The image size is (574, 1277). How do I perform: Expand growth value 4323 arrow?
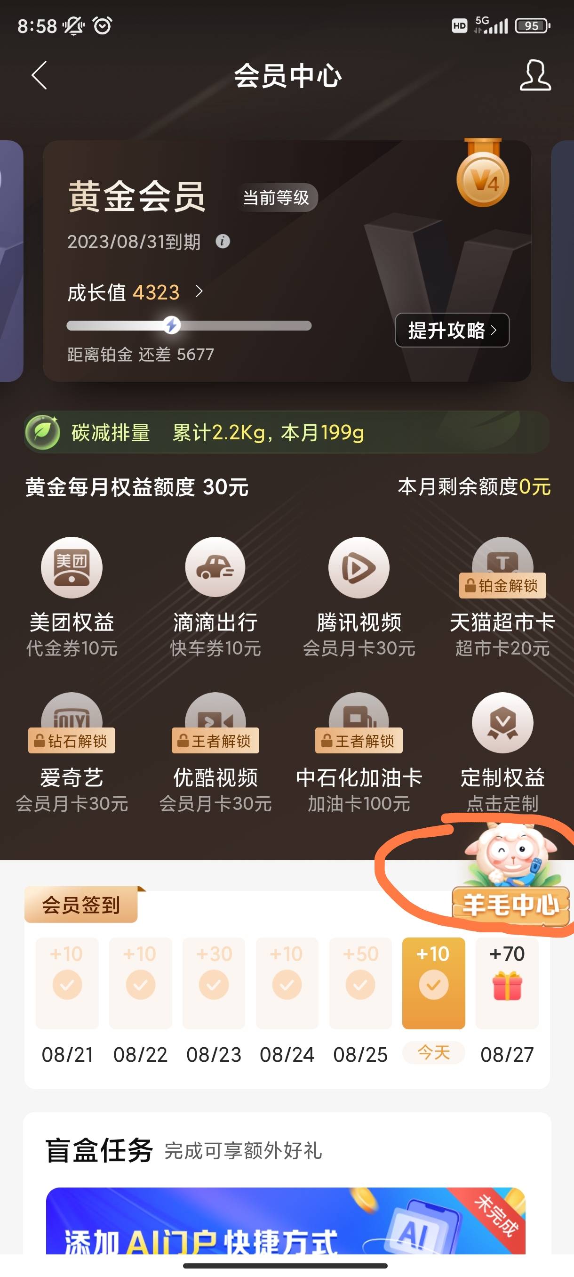[x=199, y=291]
